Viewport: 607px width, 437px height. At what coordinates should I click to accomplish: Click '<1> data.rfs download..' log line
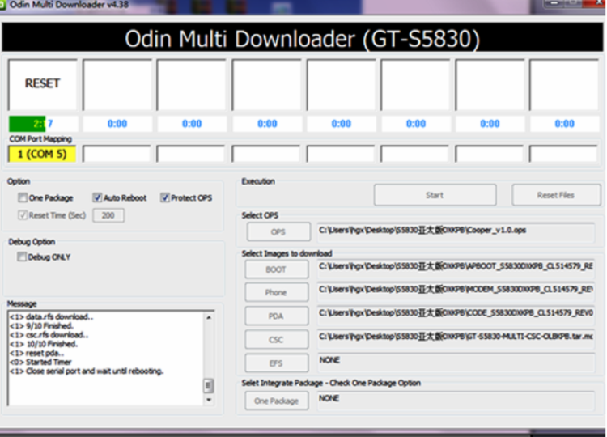[51, 316]
